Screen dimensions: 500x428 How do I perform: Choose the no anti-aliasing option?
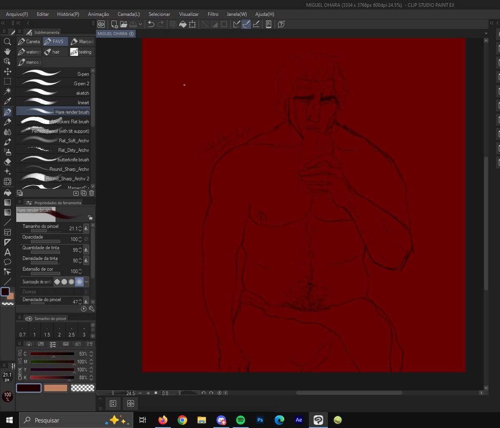[x=57, y=282]
